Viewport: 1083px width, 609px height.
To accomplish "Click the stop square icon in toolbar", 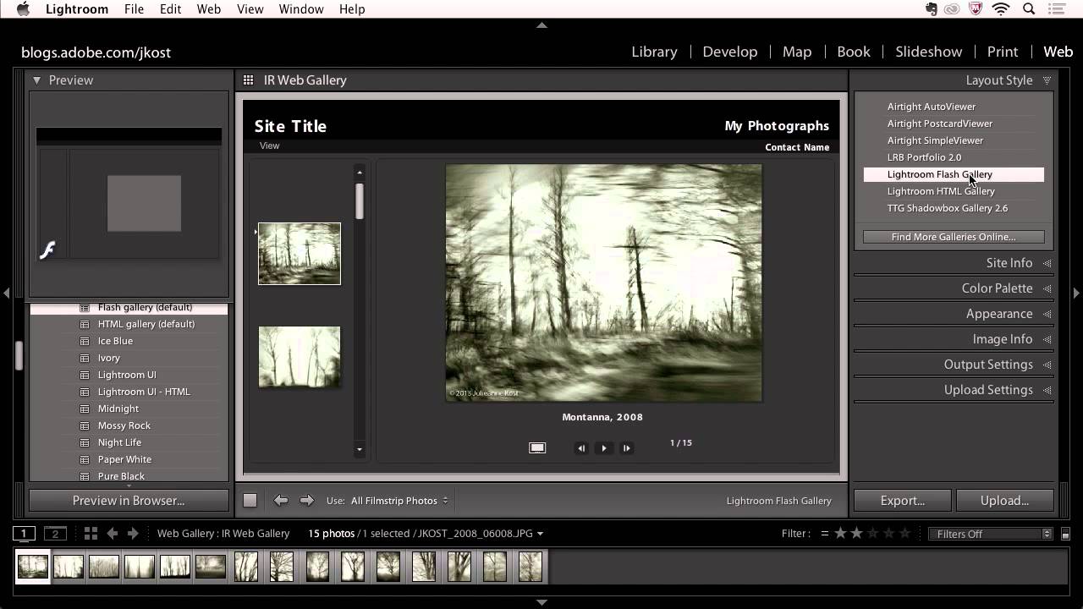I will [x=250, y=501].
